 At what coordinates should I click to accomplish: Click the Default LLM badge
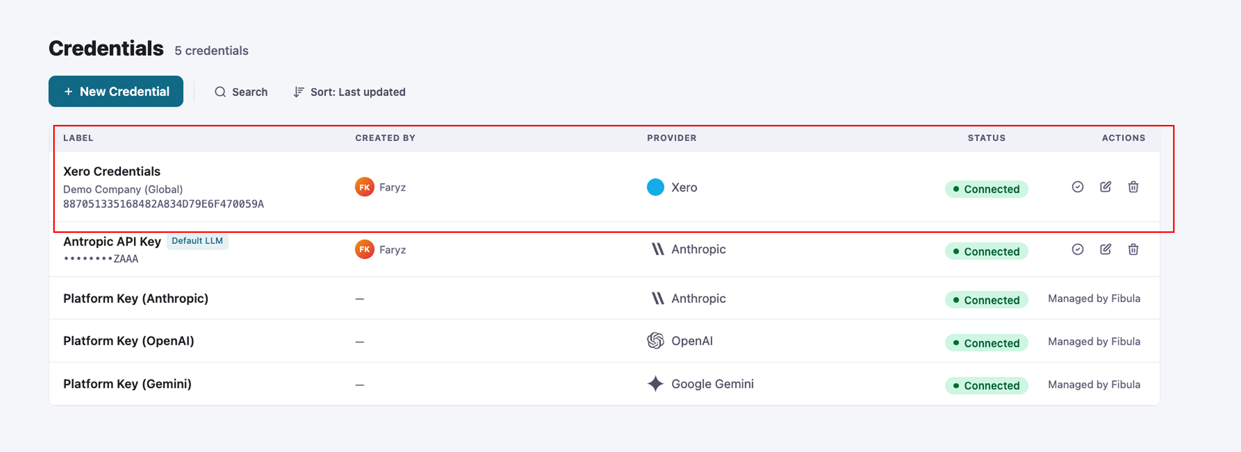click(x=197, y=241)
